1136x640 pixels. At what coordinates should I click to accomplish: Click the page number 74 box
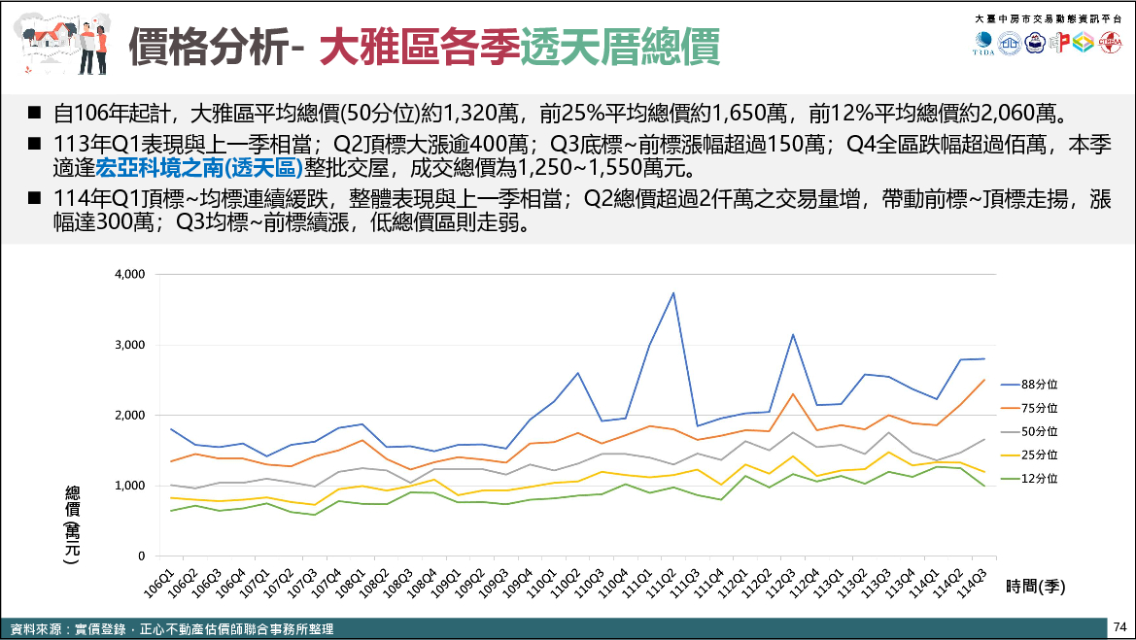1119,626
